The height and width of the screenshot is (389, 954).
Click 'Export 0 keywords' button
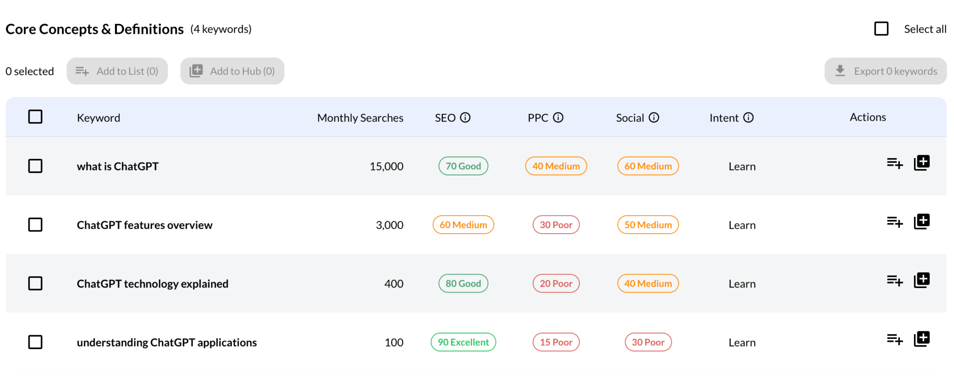[x=885, y=71]
